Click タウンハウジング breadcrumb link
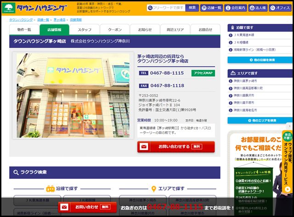This screenshot has width=294, height=217. pyautogui.click(x=21, y=20)
